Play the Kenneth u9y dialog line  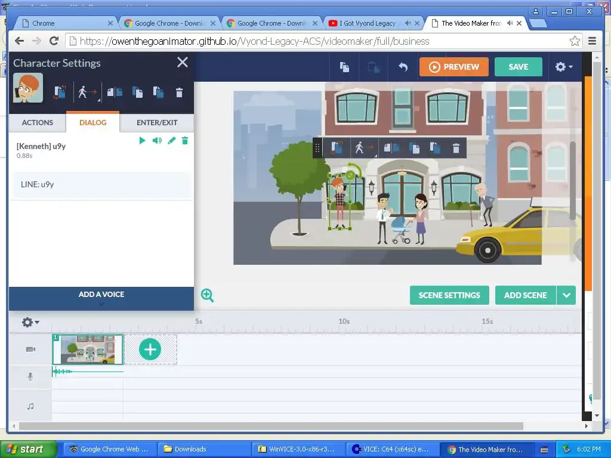(142, 141)
